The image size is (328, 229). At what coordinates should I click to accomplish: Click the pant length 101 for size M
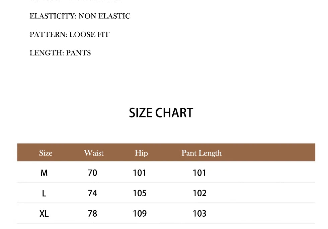199,173
